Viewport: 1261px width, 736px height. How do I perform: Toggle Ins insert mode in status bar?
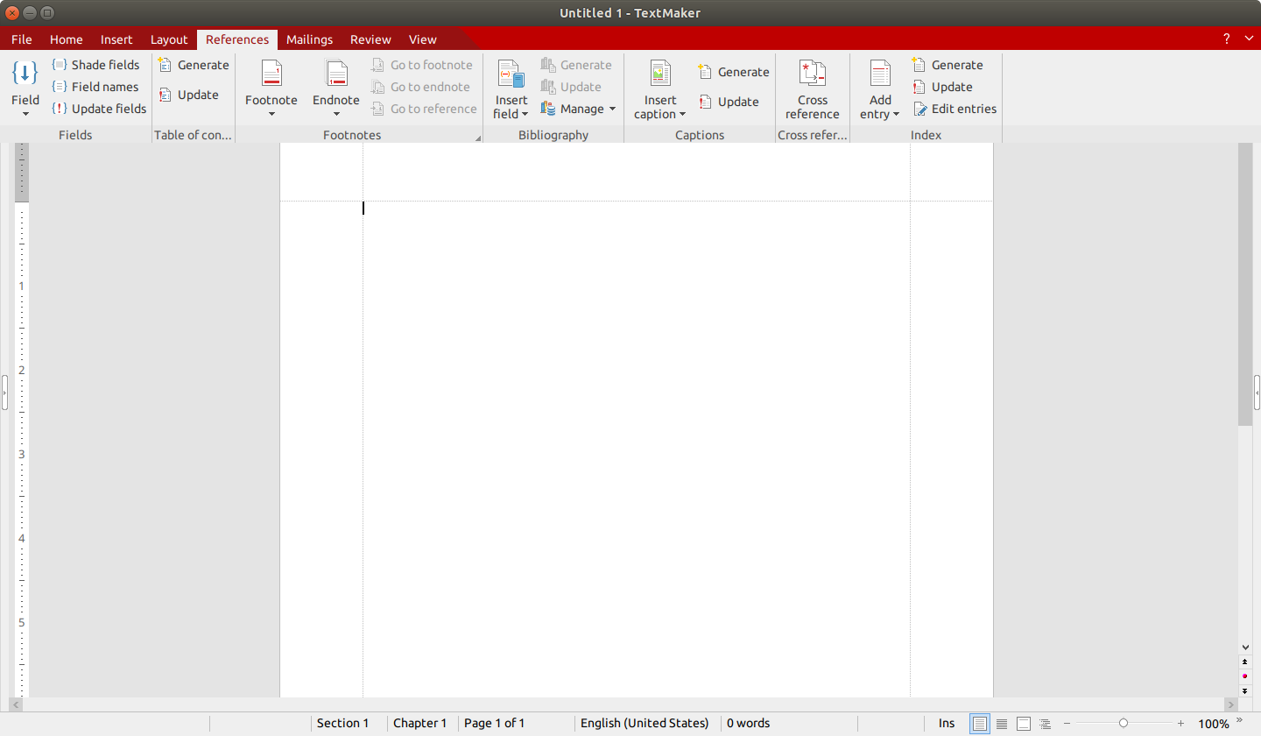(x=947, y=723)
